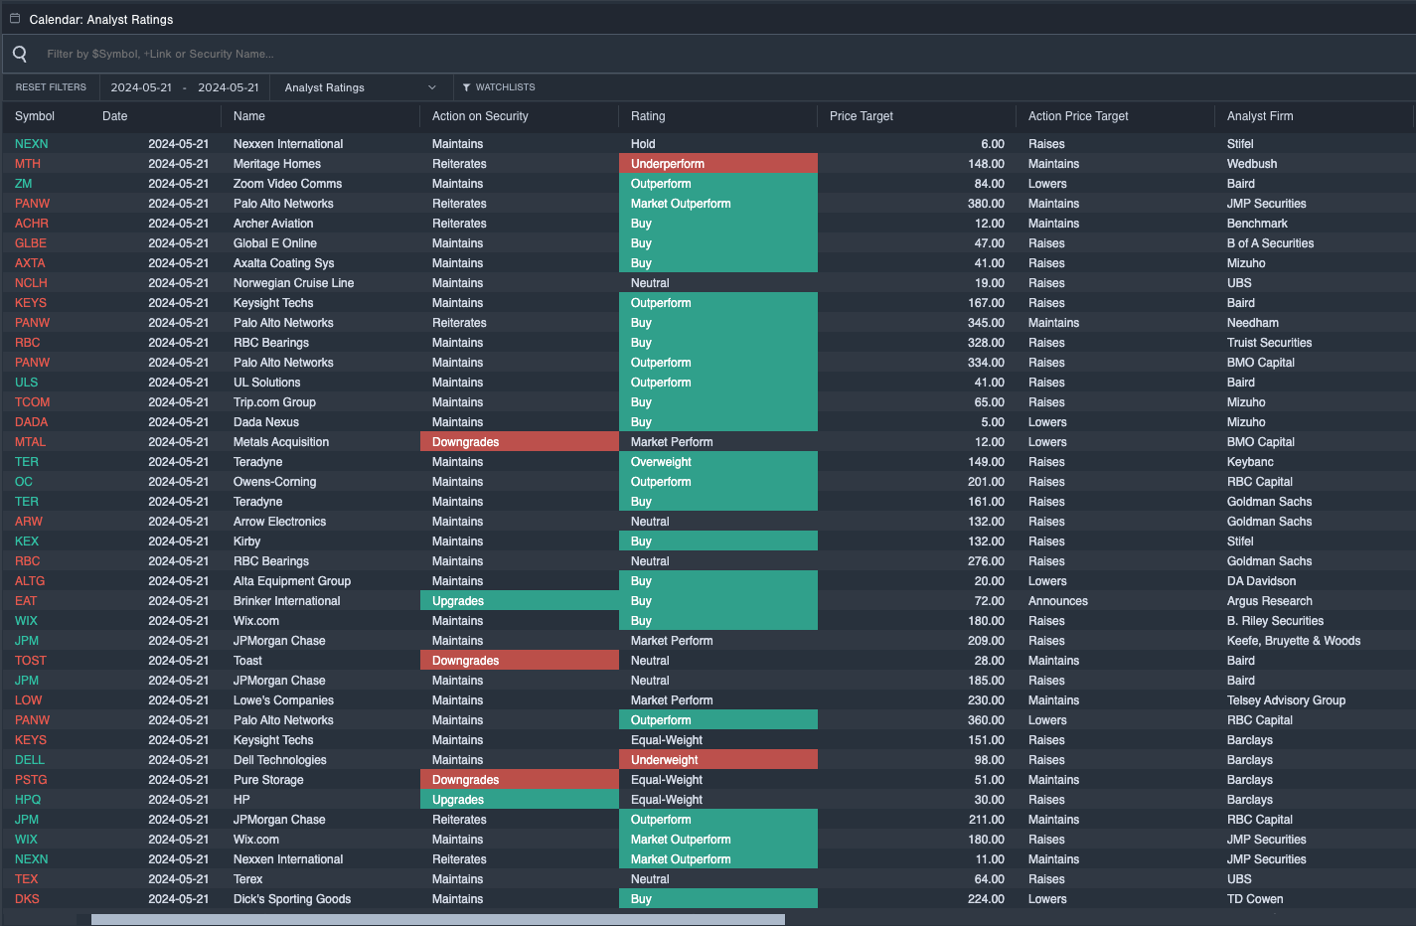The width and height of the screenshot is (1416, 926).
Task: Click Announces in Action Price Target column
Action: (x=1057, y=601)
